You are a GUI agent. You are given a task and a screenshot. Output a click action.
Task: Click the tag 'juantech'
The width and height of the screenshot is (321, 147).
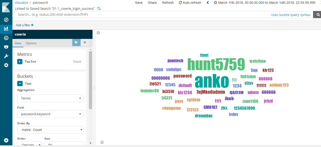pyautogui.click(x=175, y=60)
